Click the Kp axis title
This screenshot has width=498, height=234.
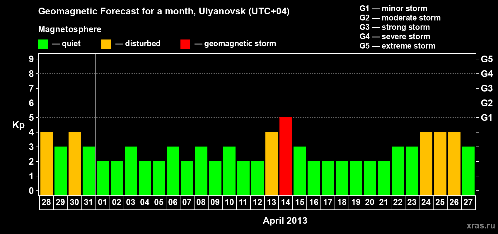pos(18,125)
